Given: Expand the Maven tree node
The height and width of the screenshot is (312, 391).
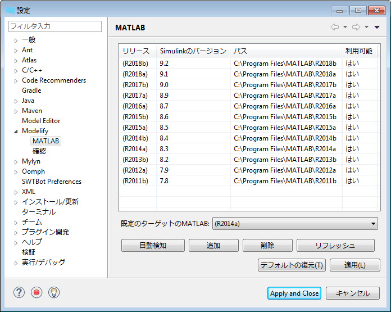Looking at the screenshot, I should coord(16,111).
